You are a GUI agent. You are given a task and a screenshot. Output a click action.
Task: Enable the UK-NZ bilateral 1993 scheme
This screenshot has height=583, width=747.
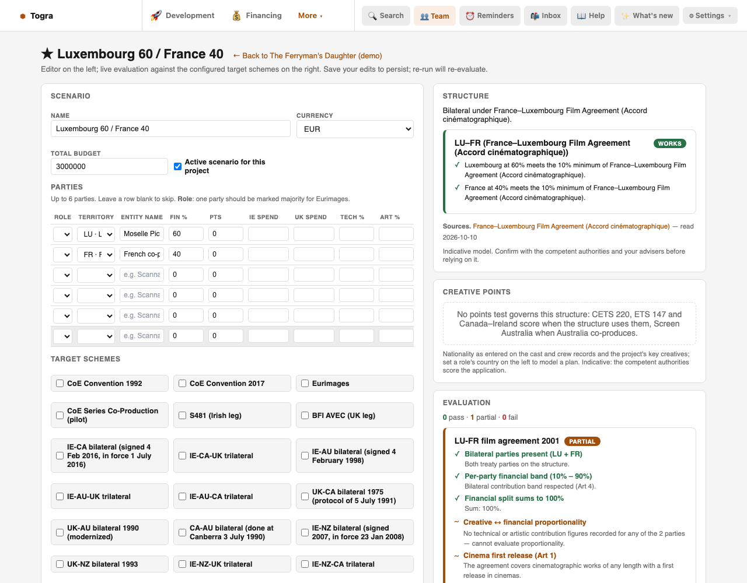(x=60, y=564)
